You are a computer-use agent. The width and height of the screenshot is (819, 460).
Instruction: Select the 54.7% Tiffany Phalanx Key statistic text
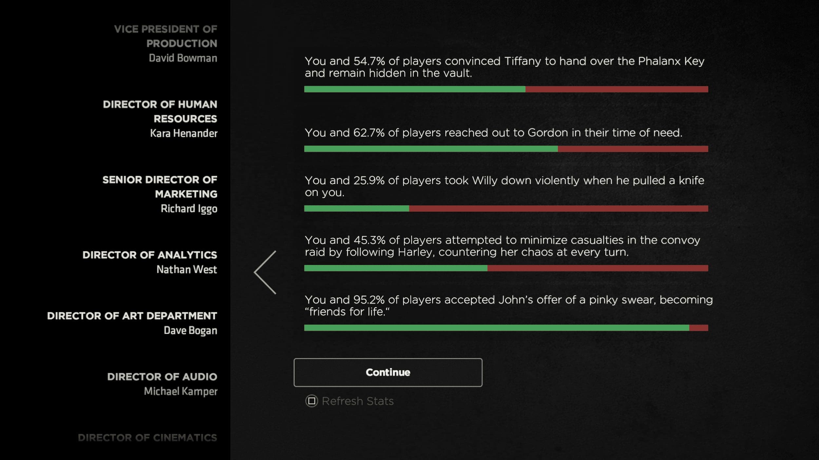click(504, 67)
